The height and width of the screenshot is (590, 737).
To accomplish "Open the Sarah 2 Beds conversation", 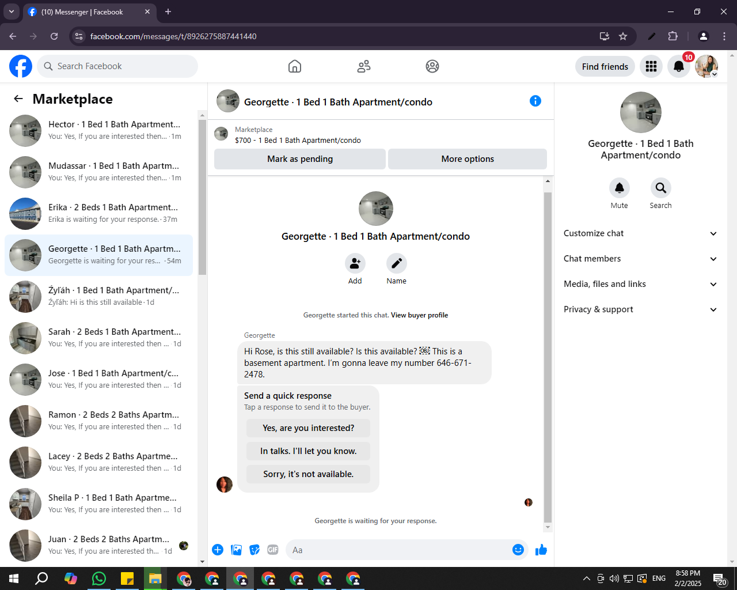I will 99,338.
